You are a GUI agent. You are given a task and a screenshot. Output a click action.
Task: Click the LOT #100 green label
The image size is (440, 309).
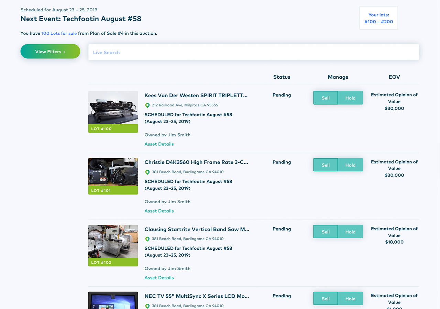[x=113, y=129]
